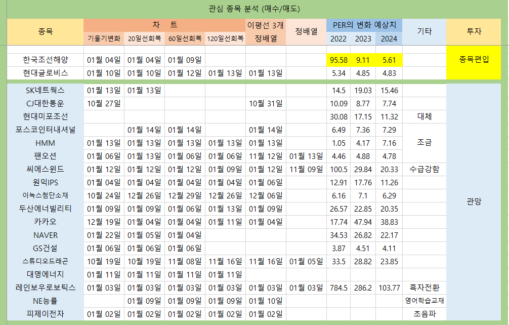Click the 기타 column header
509x325 pixels.
pos(425,31)
